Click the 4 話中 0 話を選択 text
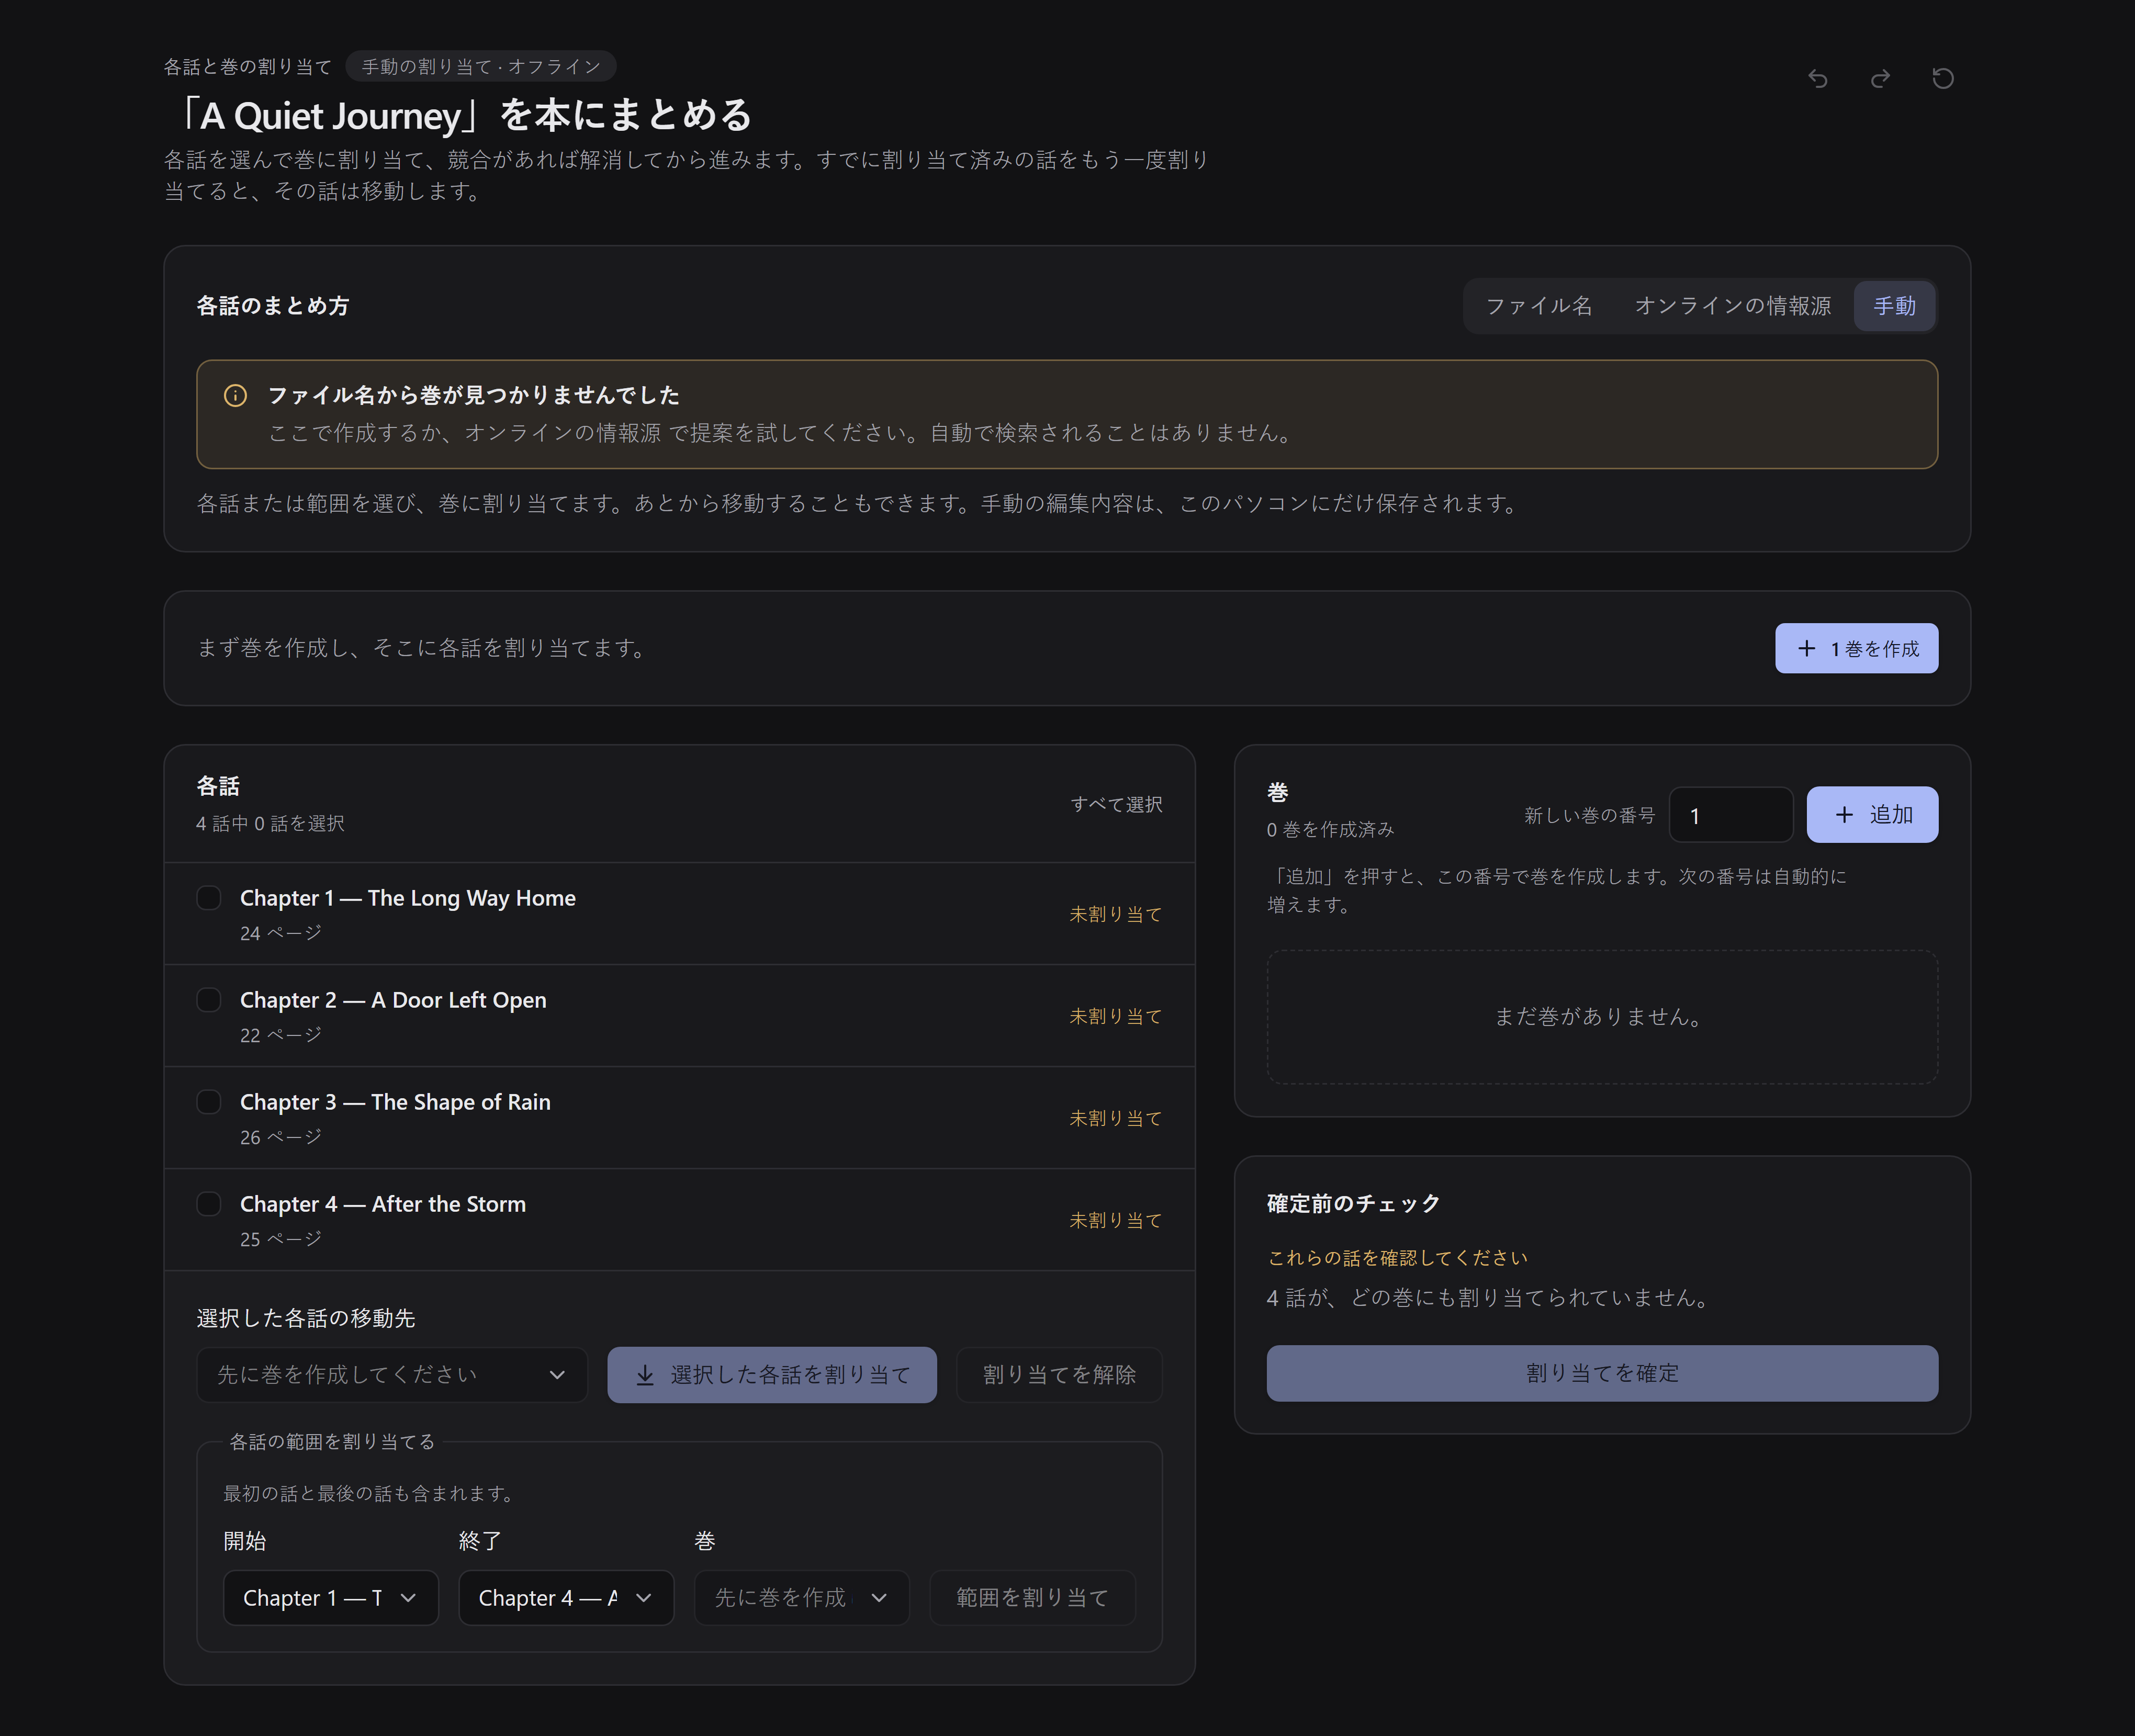 [270, 824]
